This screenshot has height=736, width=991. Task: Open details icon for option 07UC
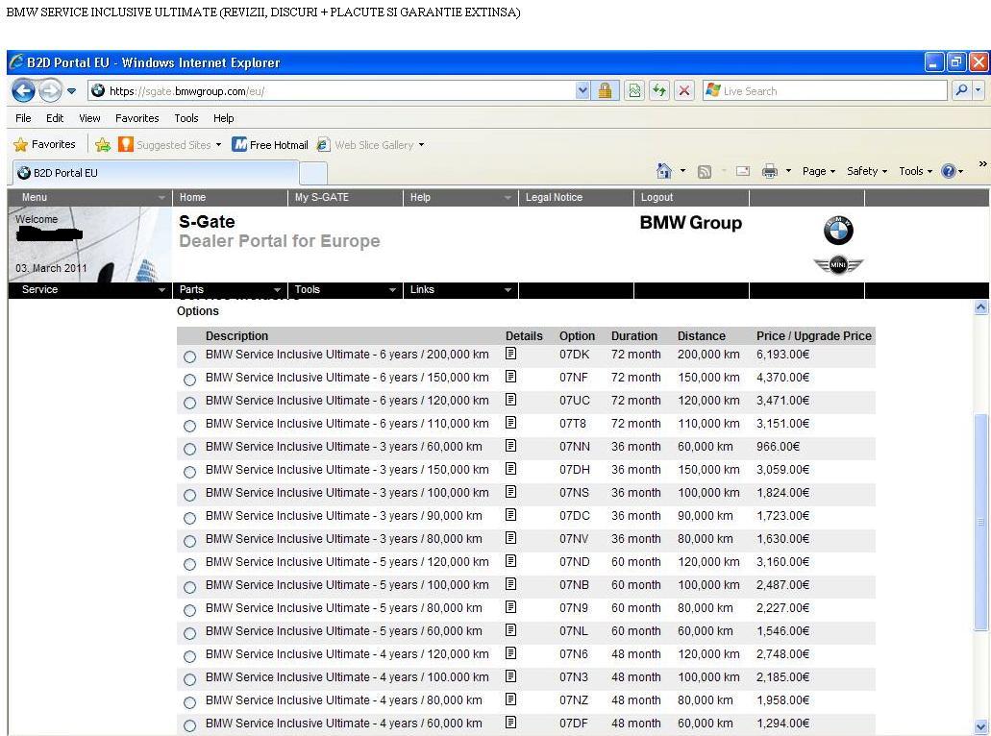point(510,400)
